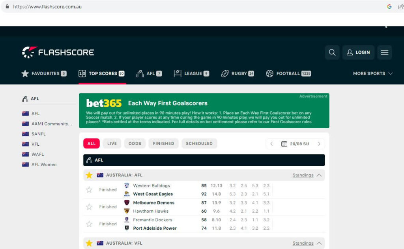Open the search icon
The height and width of the screenshot is (249, 404).
pyautogui.click(x=332, y=52)
